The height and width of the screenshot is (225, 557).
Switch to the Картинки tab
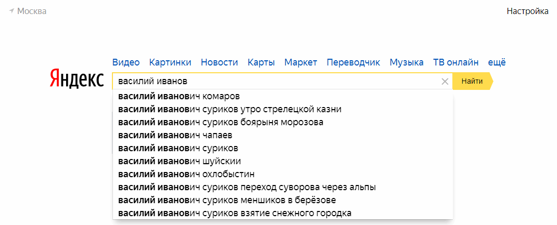[170, 62]
